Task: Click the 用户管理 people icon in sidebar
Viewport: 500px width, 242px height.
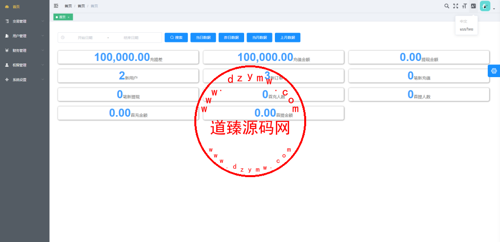Action: [7, 36]
